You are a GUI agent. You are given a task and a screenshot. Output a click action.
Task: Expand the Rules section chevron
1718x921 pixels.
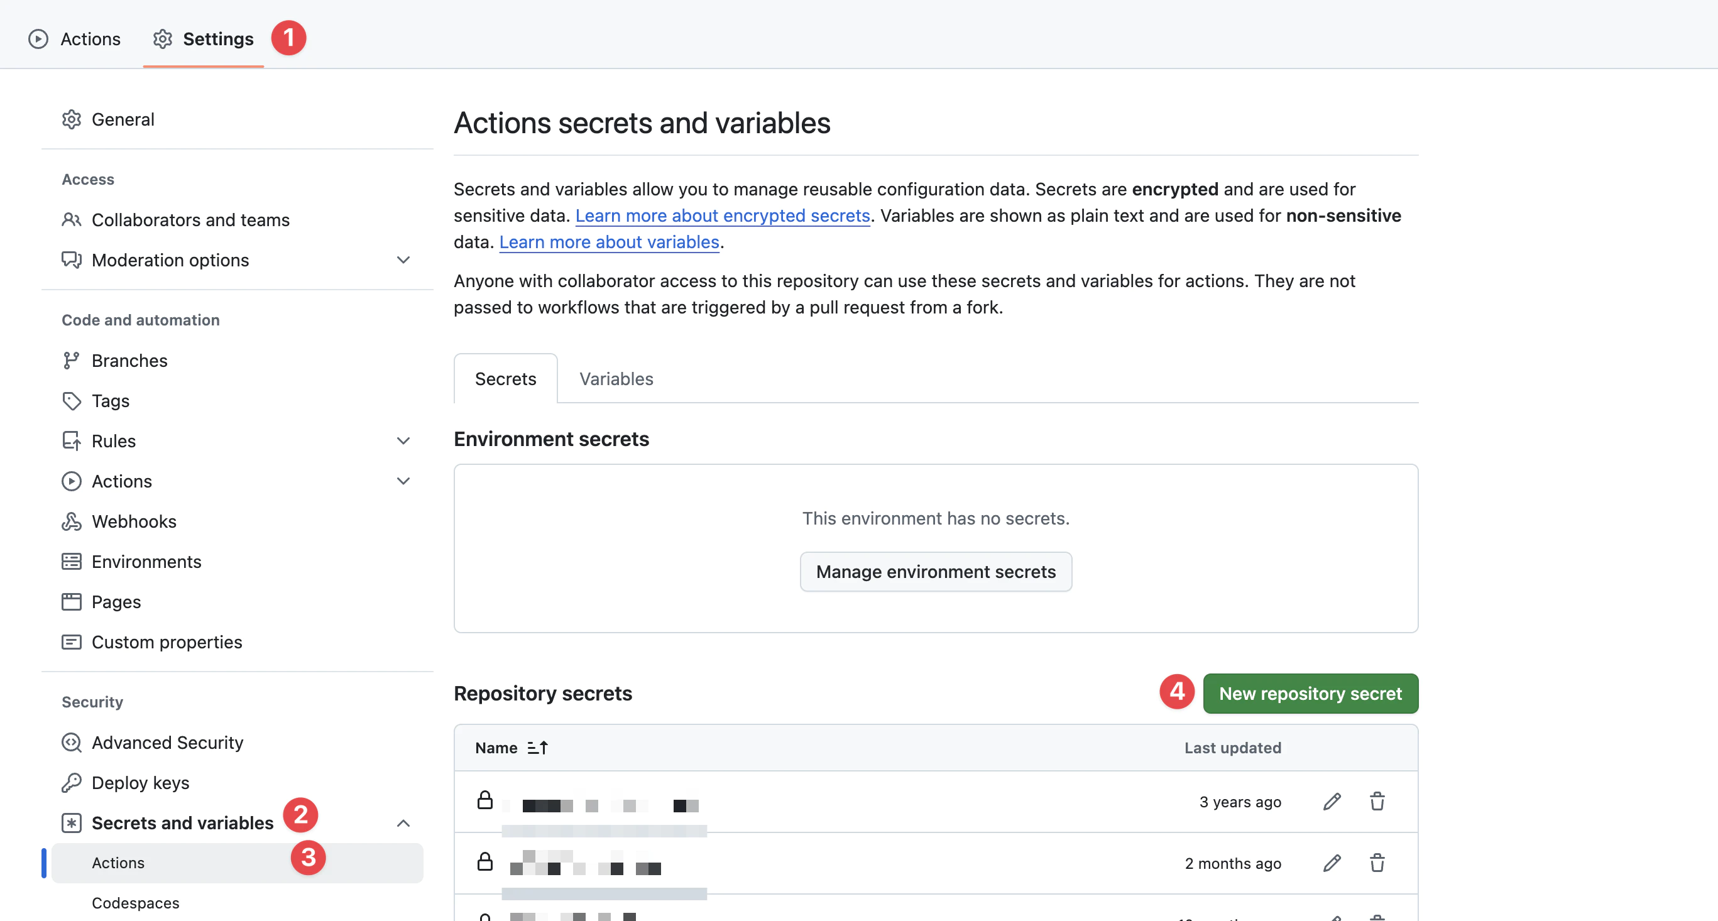click(403, 441)
